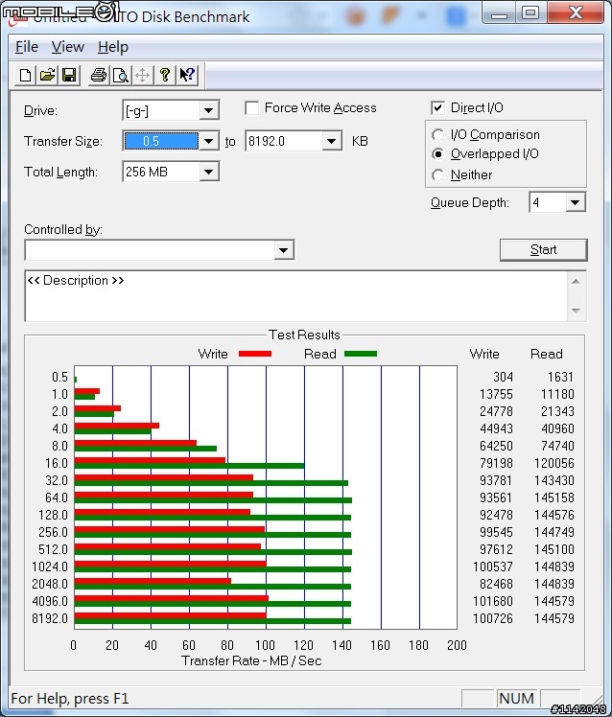Click the 1024.0 row label

pyautogui.click(x=50, y=567)
